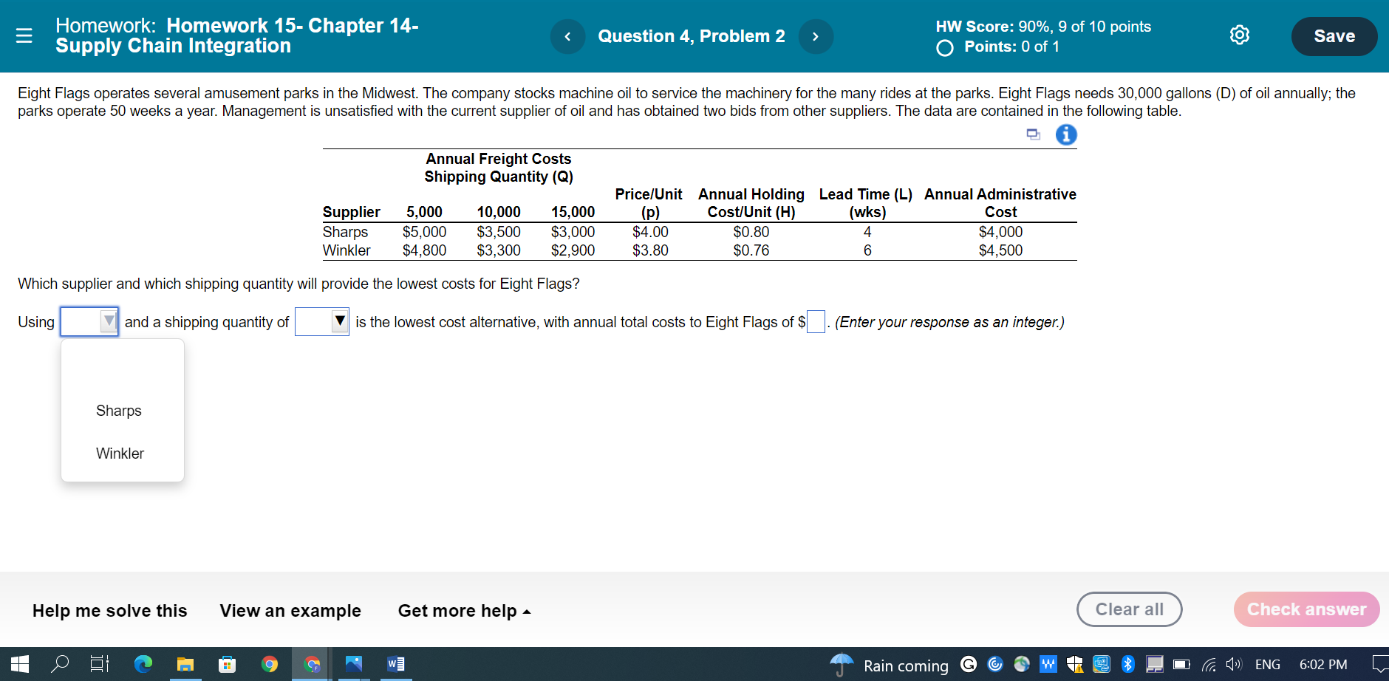Open the volume icon in the system tray
Screen dimensions: 1389x681
pos(1235,664)
